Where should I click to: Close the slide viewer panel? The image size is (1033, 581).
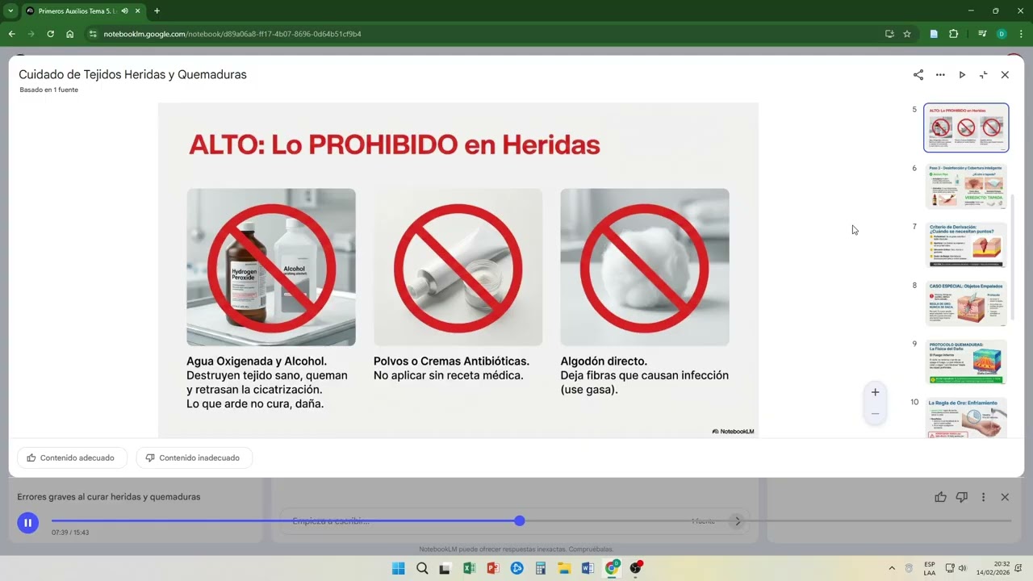coord(1005,74)
